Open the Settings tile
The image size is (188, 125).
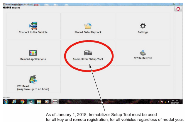pyautogui.click(x=143, y=26)
